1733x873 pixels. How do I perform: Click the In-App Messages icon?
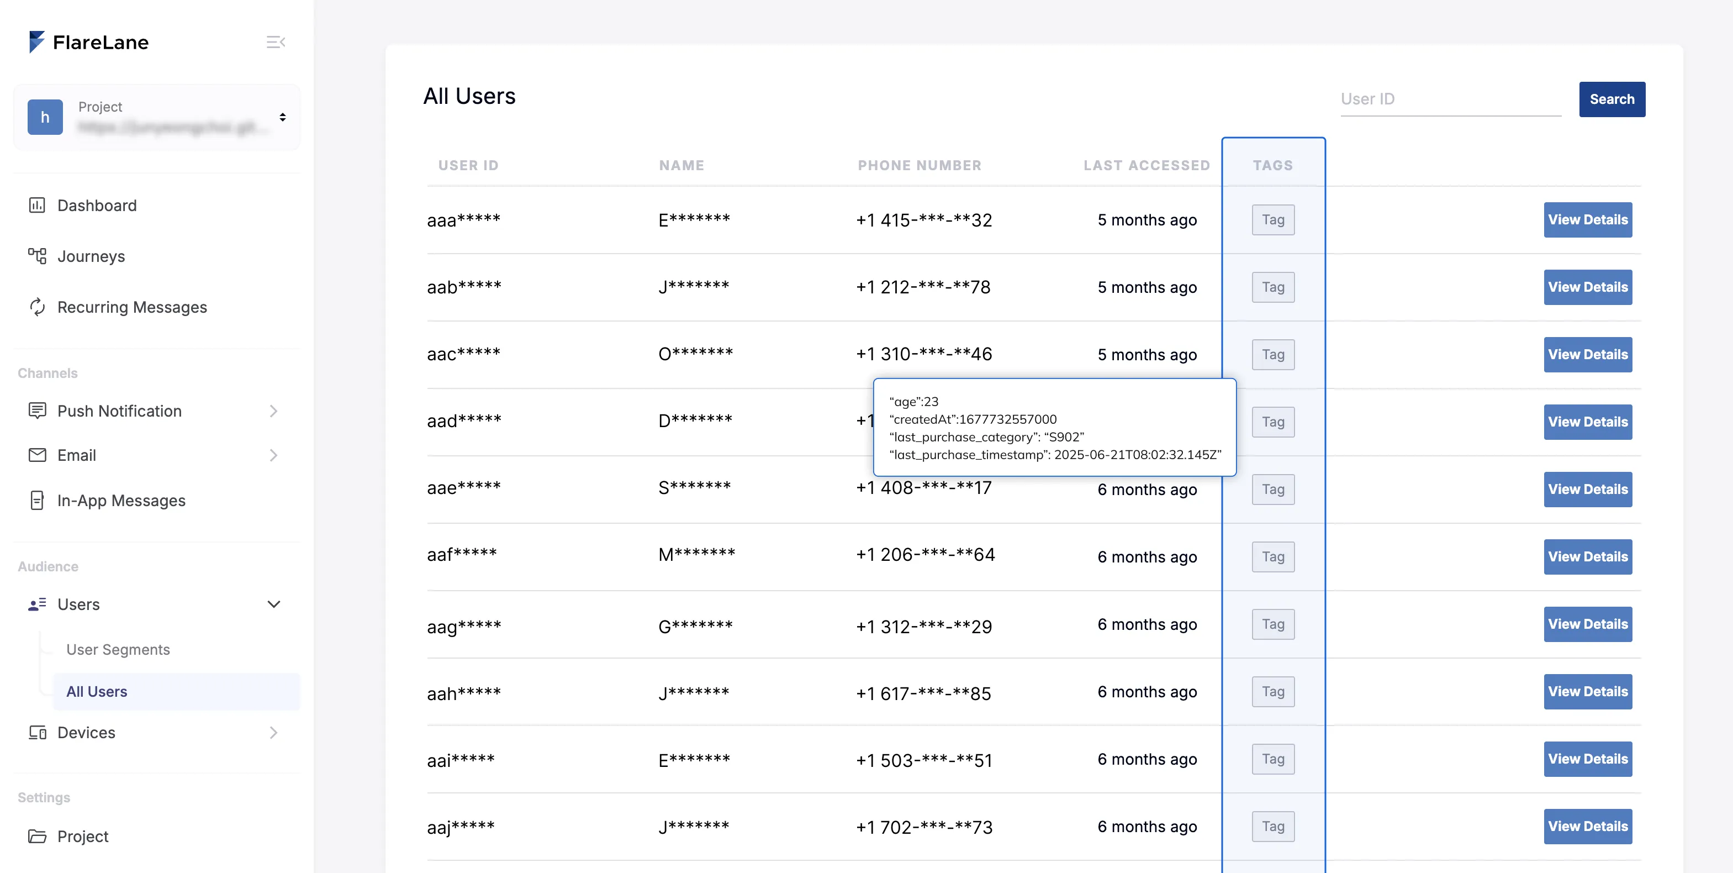[37, 500]
